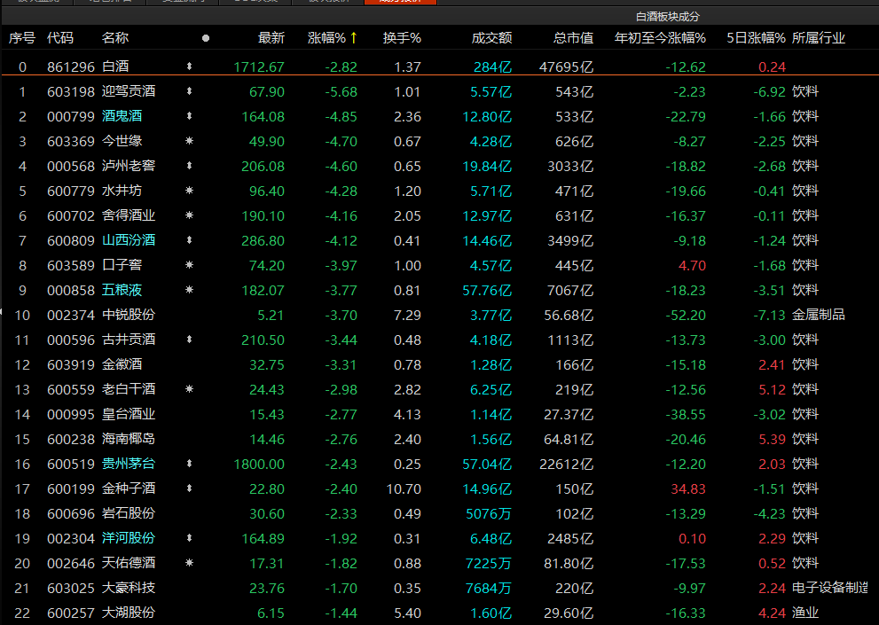Image resolution: width=879 pixels, height=625 pixels.
Task: Click the -52.20 year-to-date value
Action: [686, 315]
